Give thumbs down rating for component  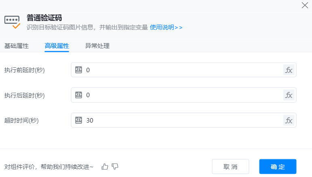[x=115, y=167]
